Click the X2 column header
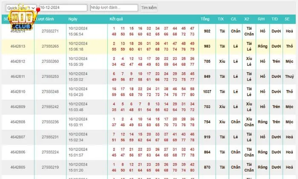 [246, 19]
